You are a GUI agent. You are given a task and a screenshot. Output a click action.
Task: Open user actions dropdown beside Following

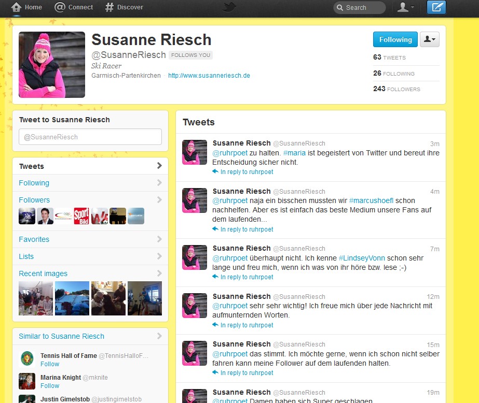pos(430,39)
